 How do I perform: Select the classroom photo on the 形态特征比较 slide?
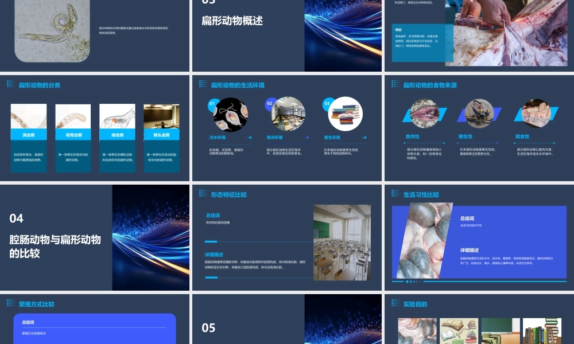(x=342, y=243)
